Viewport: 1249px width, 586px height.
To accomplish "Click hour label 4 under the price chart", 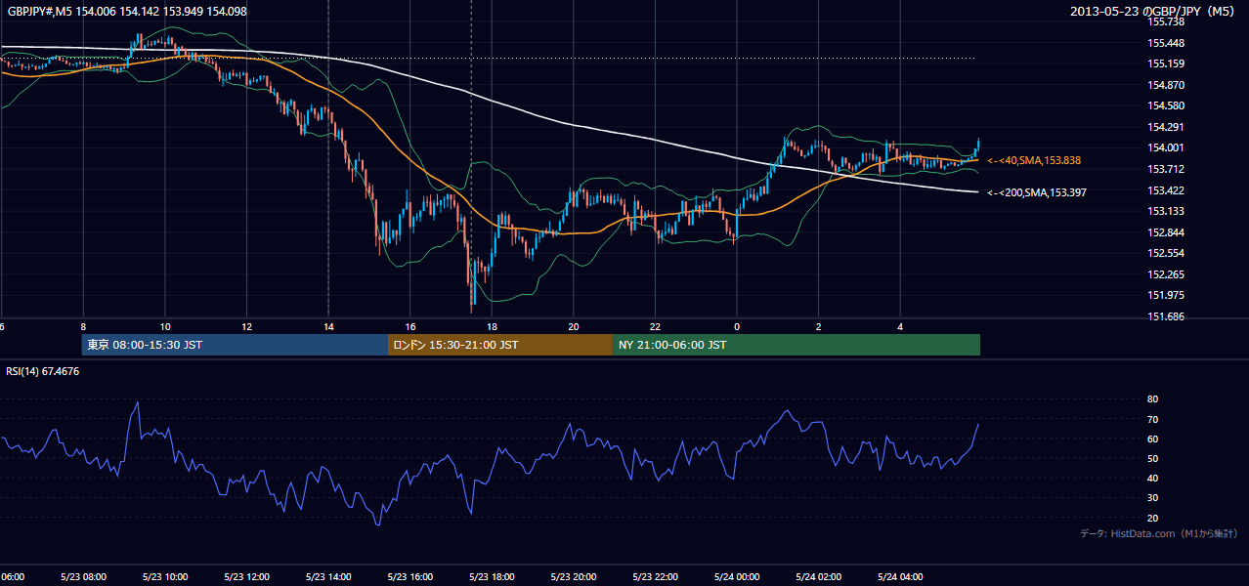I will [x=900, y=326].
